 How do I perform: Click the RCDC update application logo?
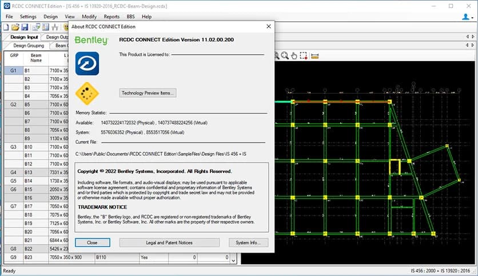(87, 63)
